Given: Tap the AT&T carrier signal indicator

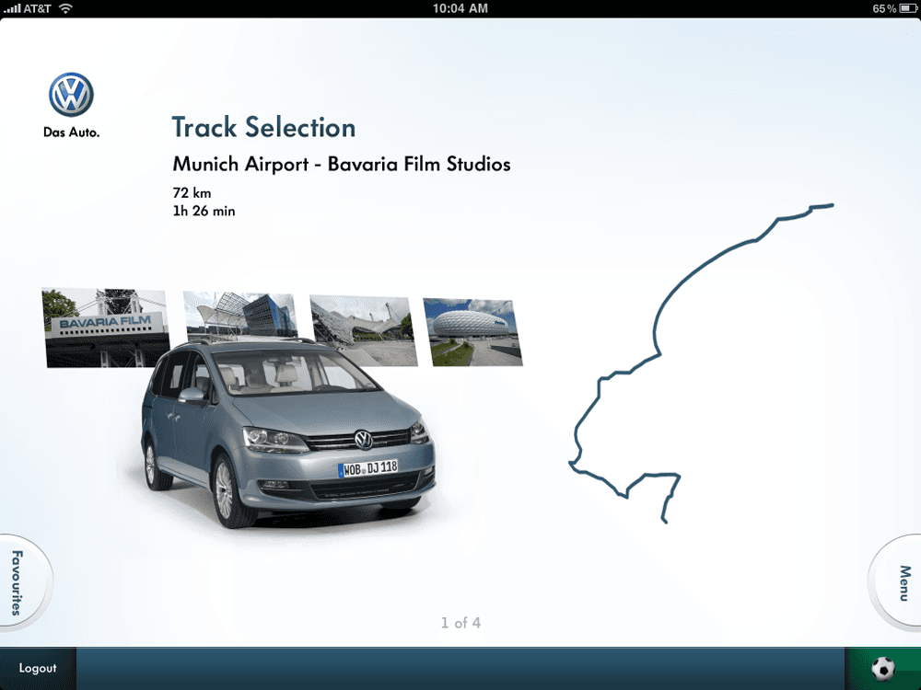Looking at the screenshot, I should pos(27,8).
